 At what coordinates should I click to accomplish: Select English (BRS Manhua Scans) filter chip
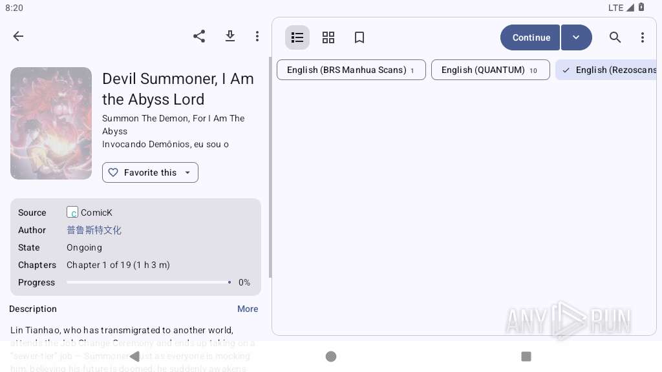click(x=351, y=70)
